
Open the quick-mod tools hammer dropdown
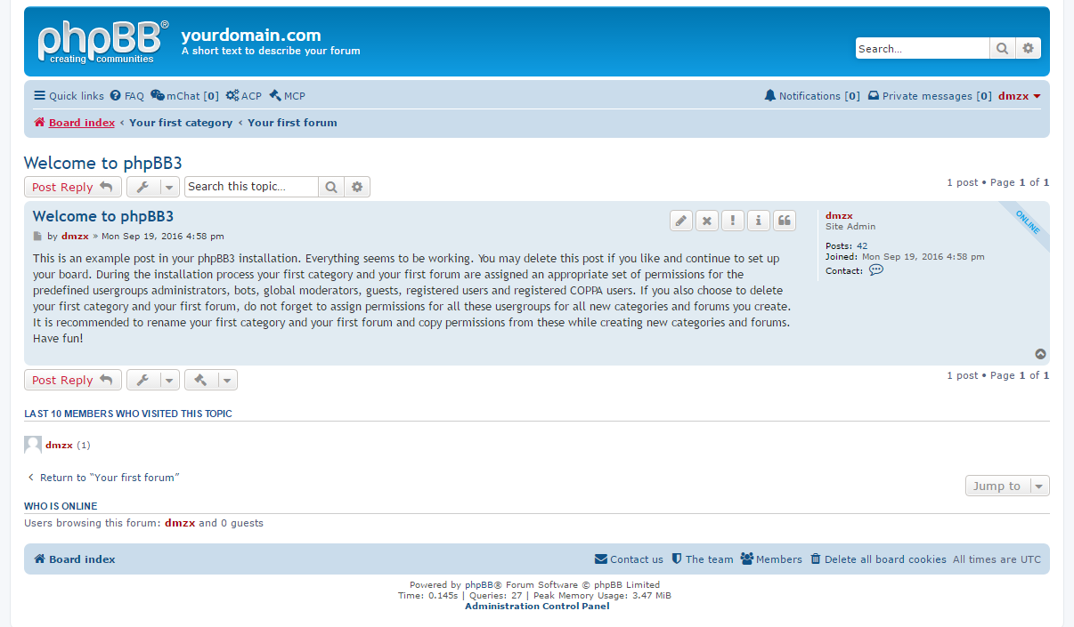click(x=211, y=380)
